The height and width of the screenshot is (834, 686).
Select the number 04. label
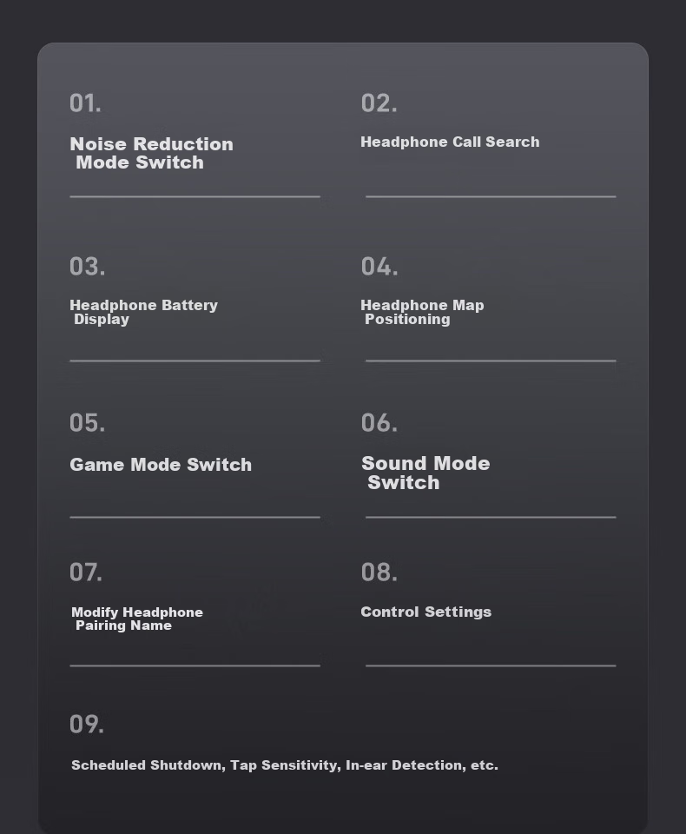(x=379, y=267)
